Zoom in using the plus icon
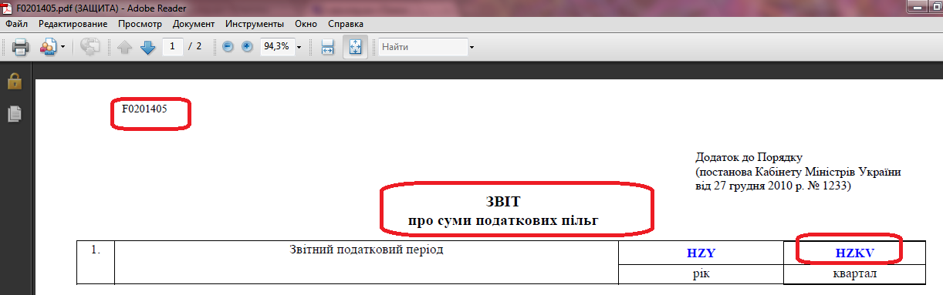943x295 pixels. point(247,47)
